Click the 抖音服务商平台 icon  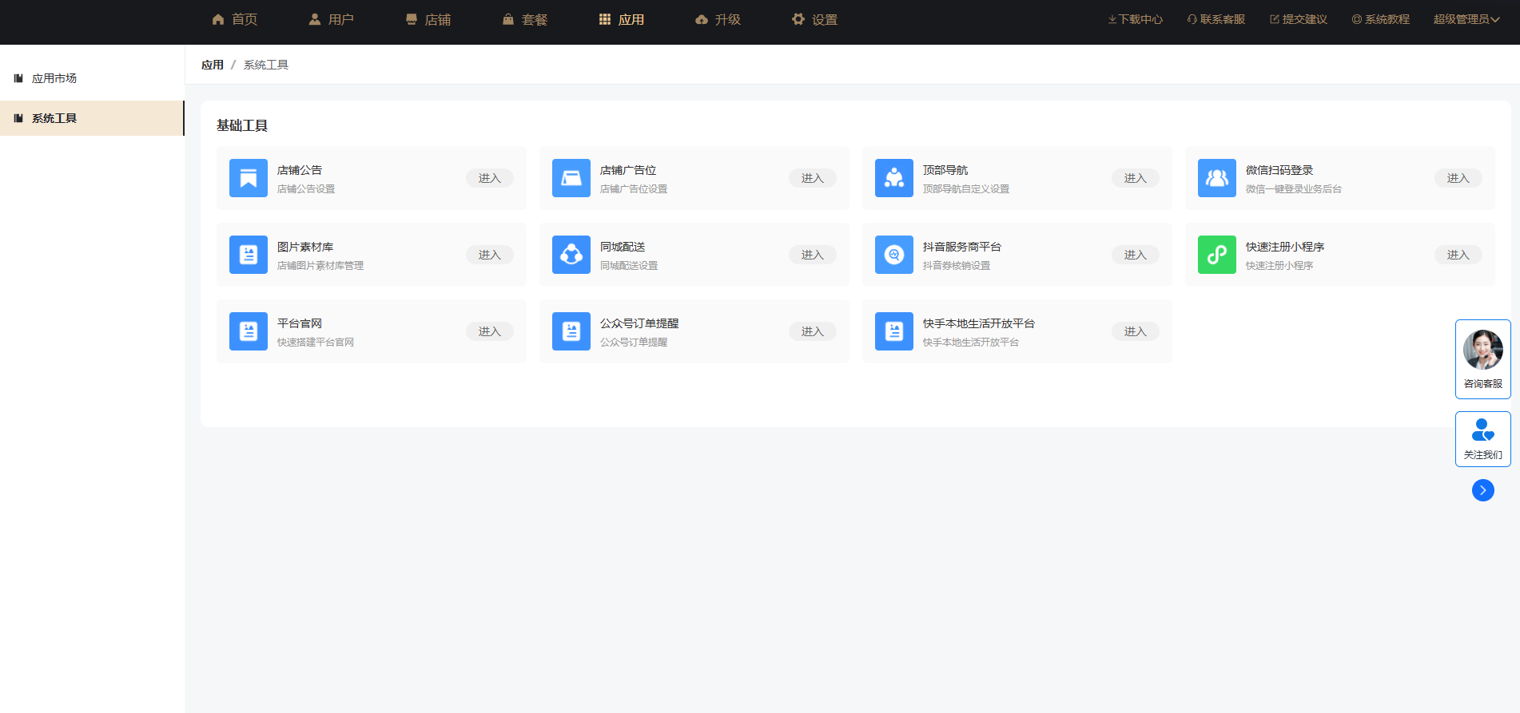(894, 255)
